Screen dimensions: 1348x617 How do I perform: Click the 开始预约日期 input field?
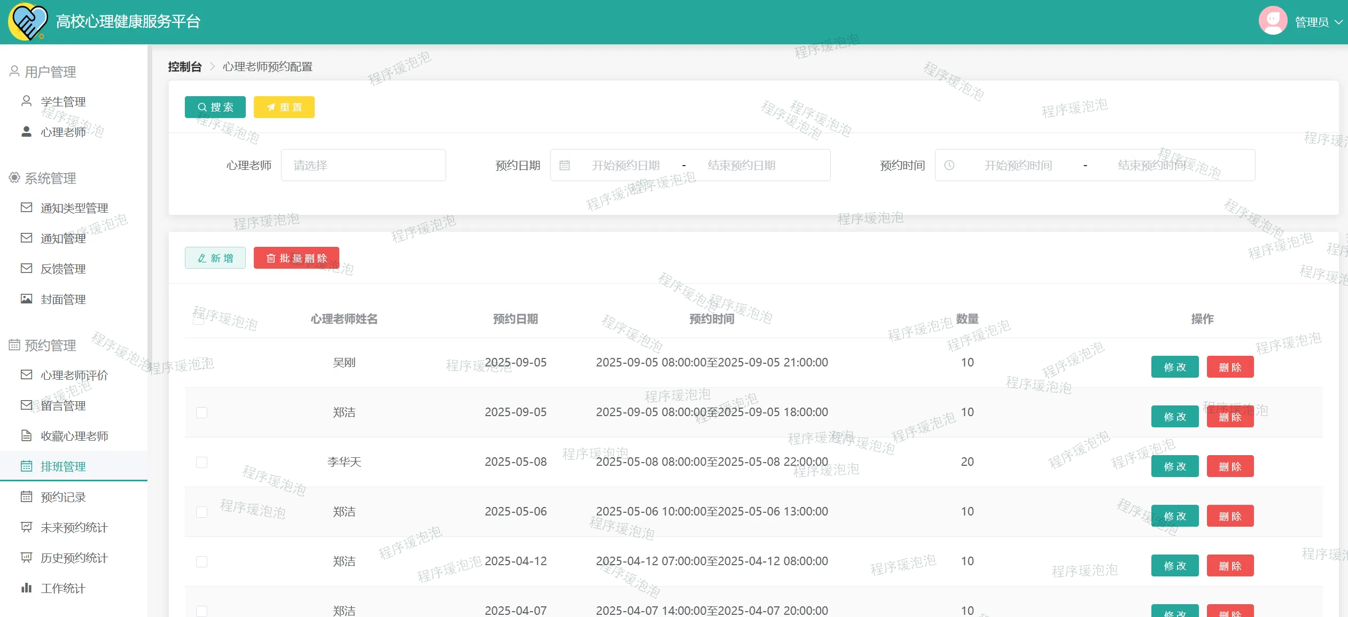[x=626, y=166]
